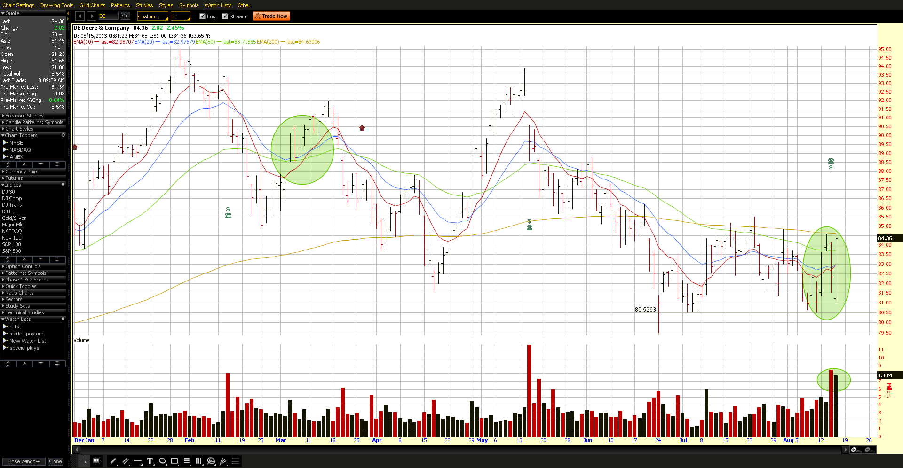Toggle the Log scale checkbox
Image resolution: width=903 pixels, height=468 pixels.
coord(203,16)
